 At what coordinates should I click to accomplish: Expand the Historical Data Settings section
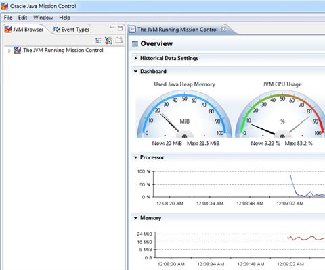click(135, 58)
